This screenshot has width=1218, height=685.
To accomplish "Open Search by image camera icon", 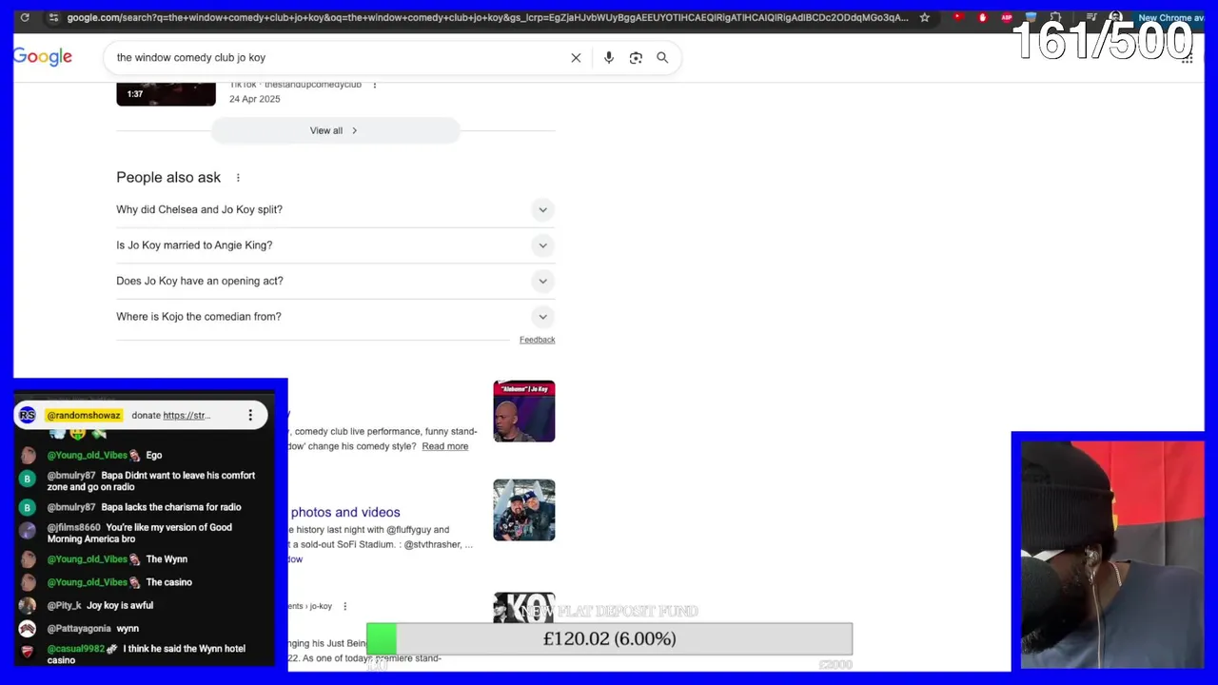I will coord(636,58).
